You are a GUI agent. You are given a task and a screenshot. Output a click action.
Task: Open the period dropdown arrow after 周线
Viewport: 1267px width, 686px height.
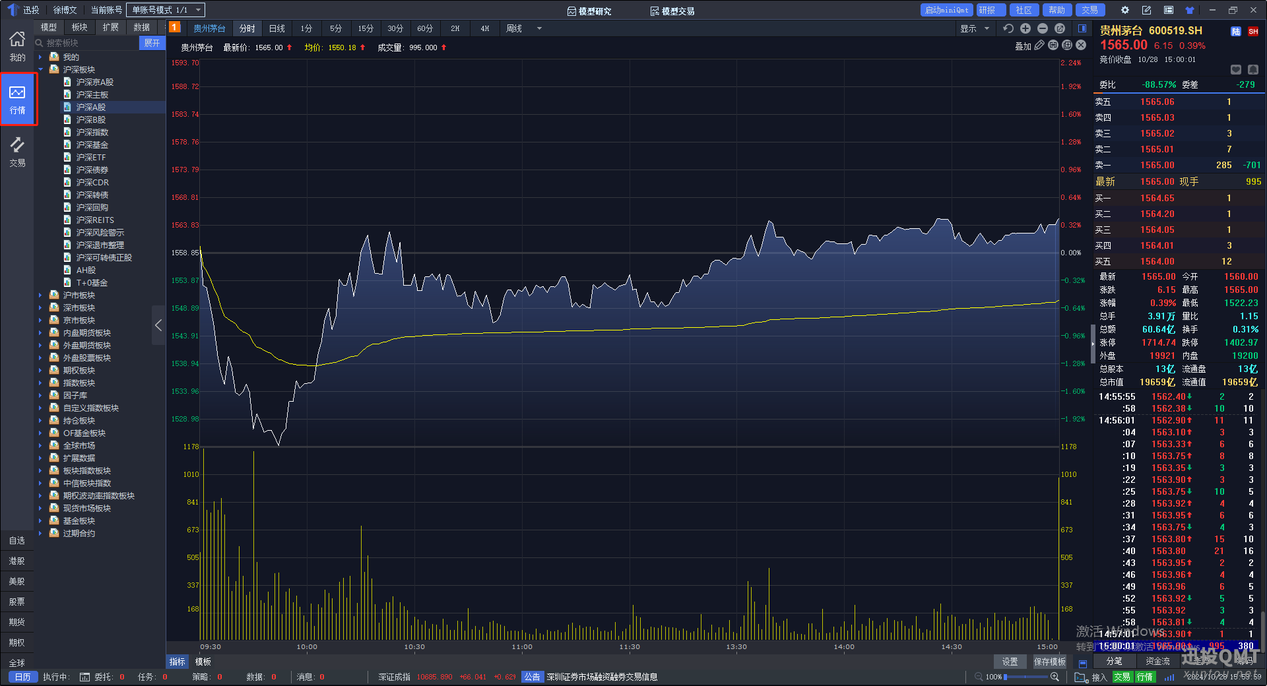click(x=539, y=28)
